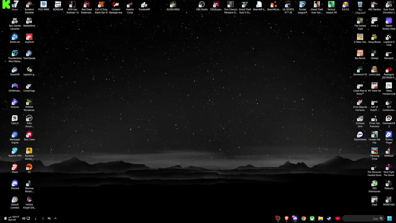The image size is (396, 223).
Task: Open the Riot Client shortcut
Action: point(29,136)
